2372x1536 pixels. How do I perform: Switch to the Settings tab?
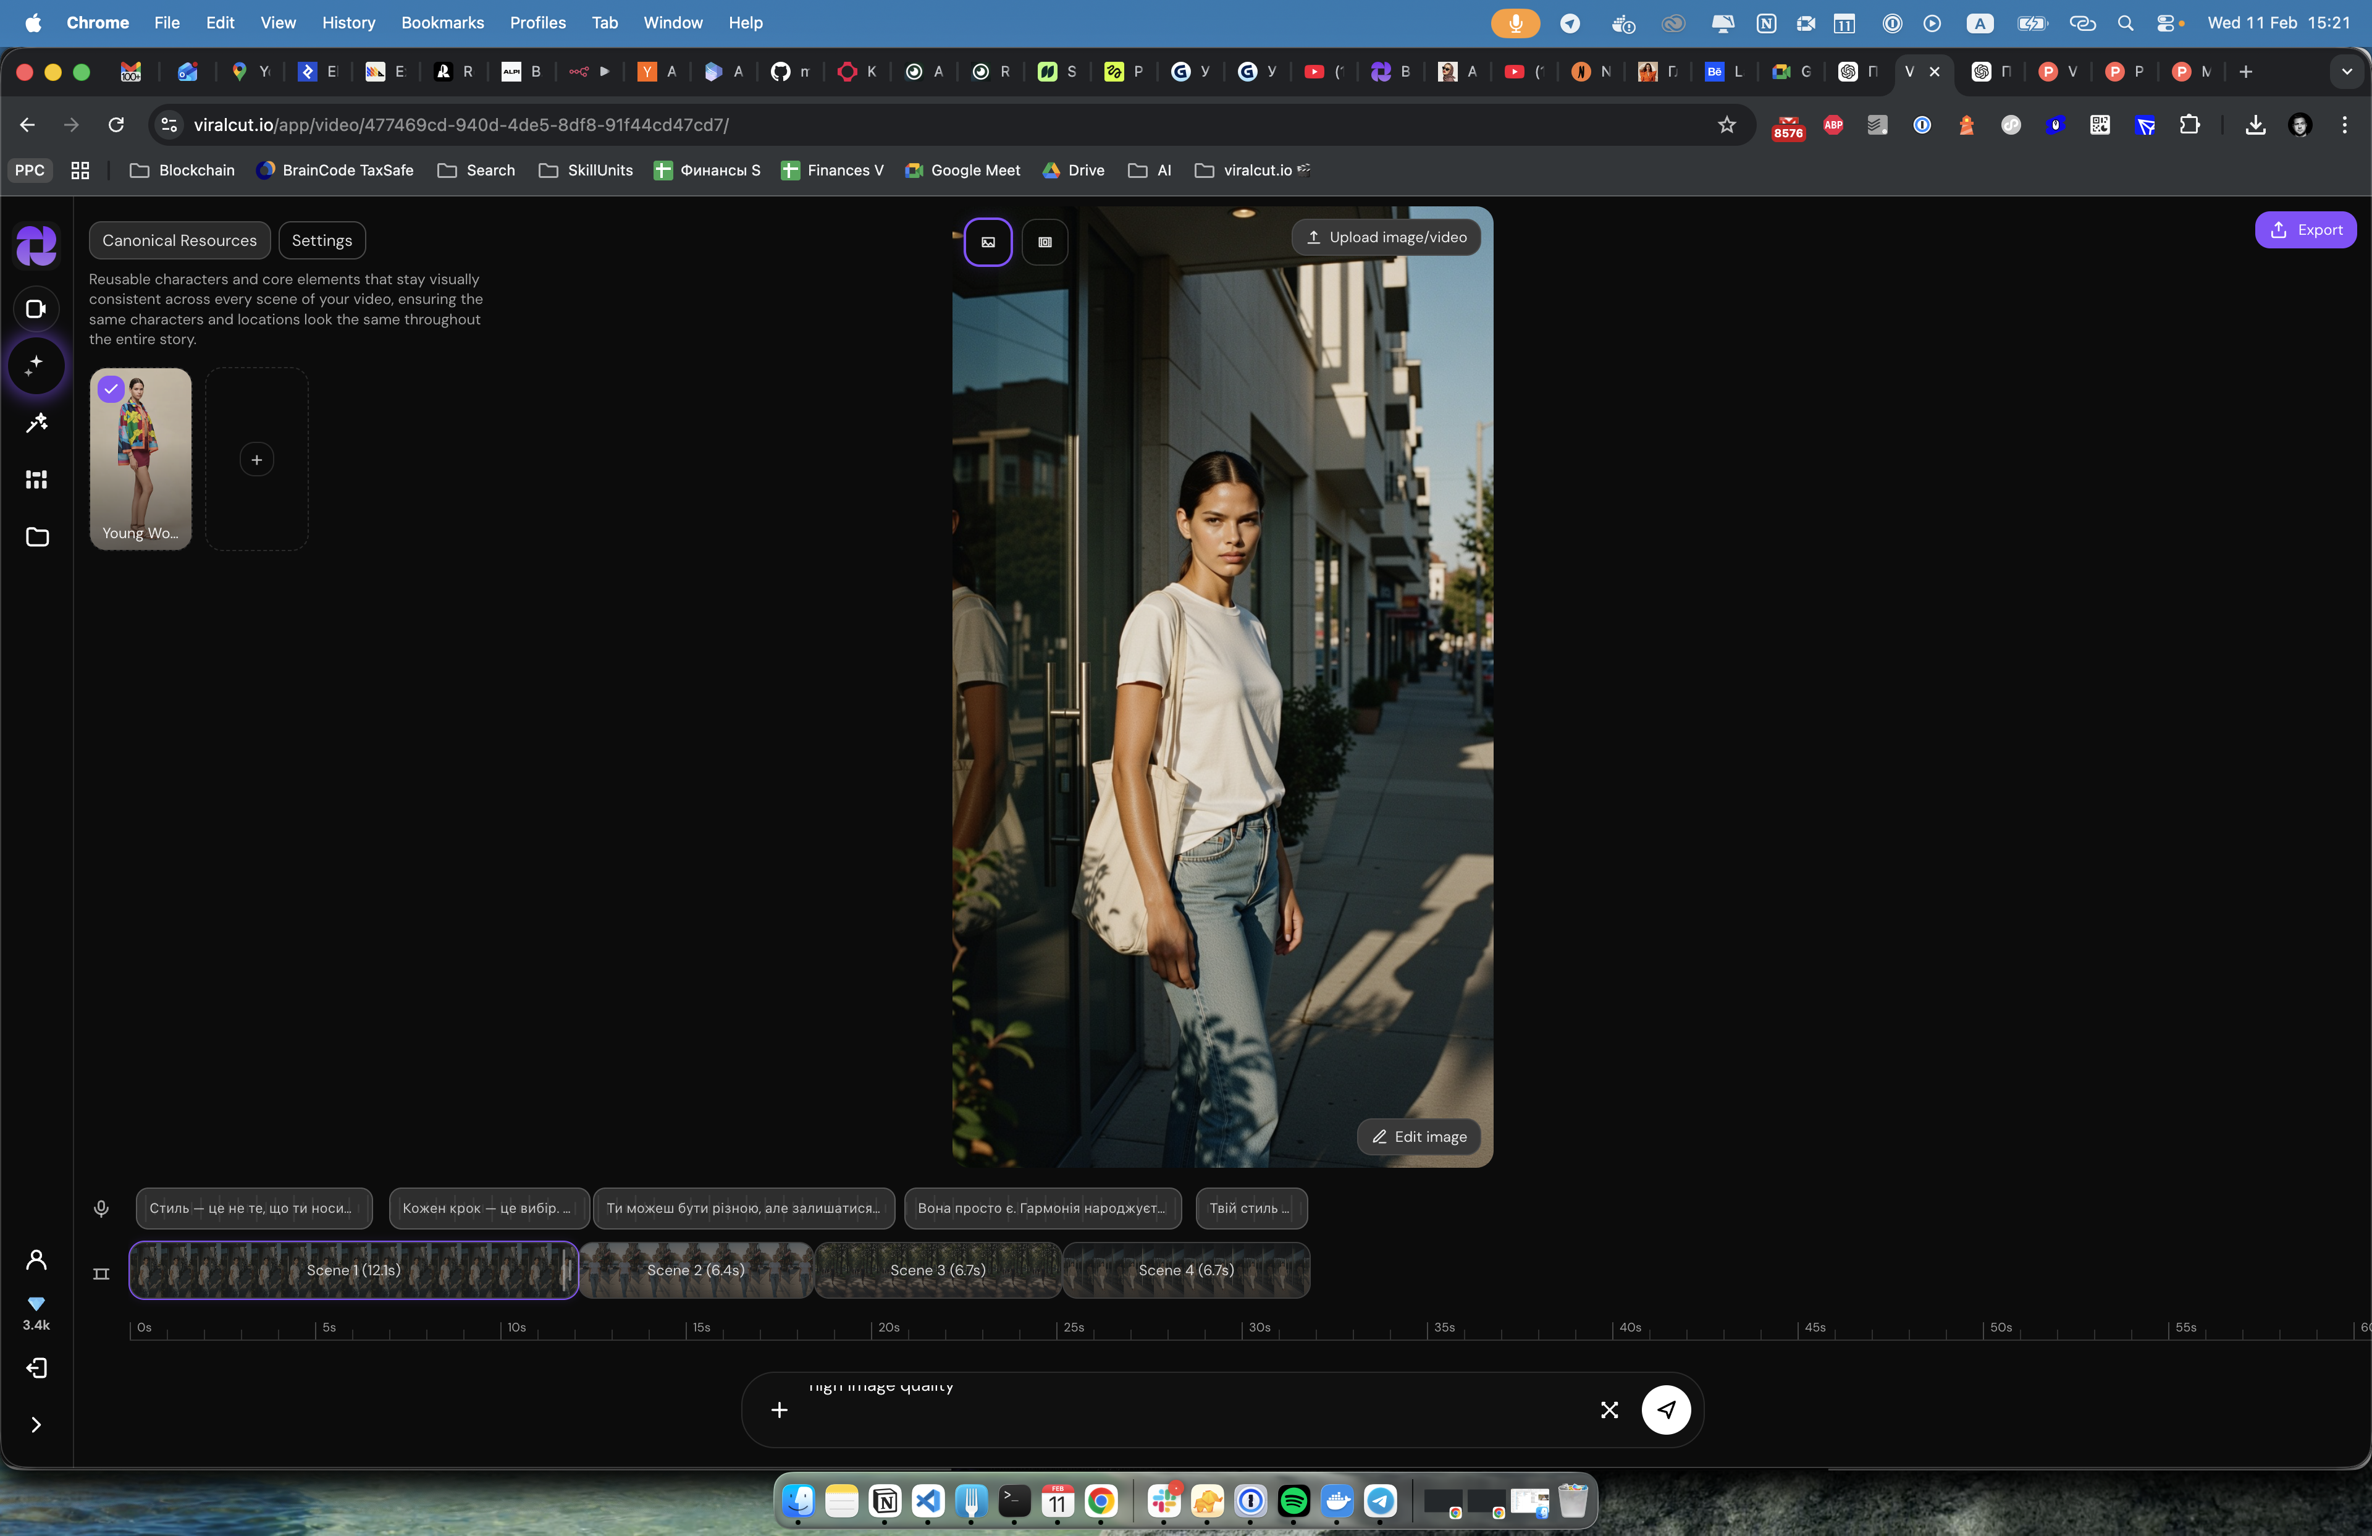(x=321, y=240)
